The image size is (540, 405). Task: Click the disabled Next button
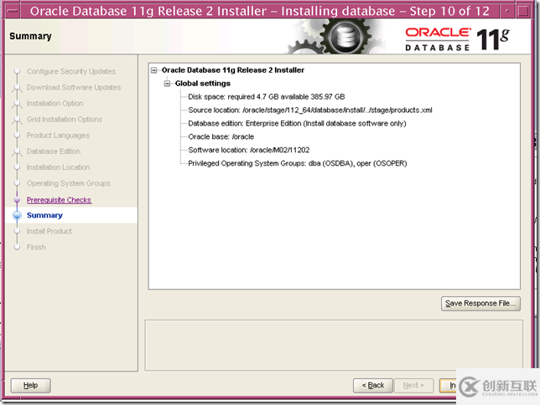413,386
